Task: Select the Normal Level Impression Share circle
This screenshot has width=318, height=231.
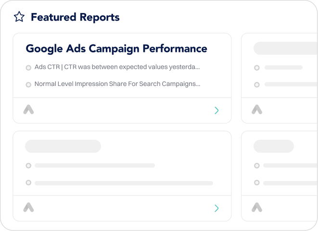Action: point(28,85)
